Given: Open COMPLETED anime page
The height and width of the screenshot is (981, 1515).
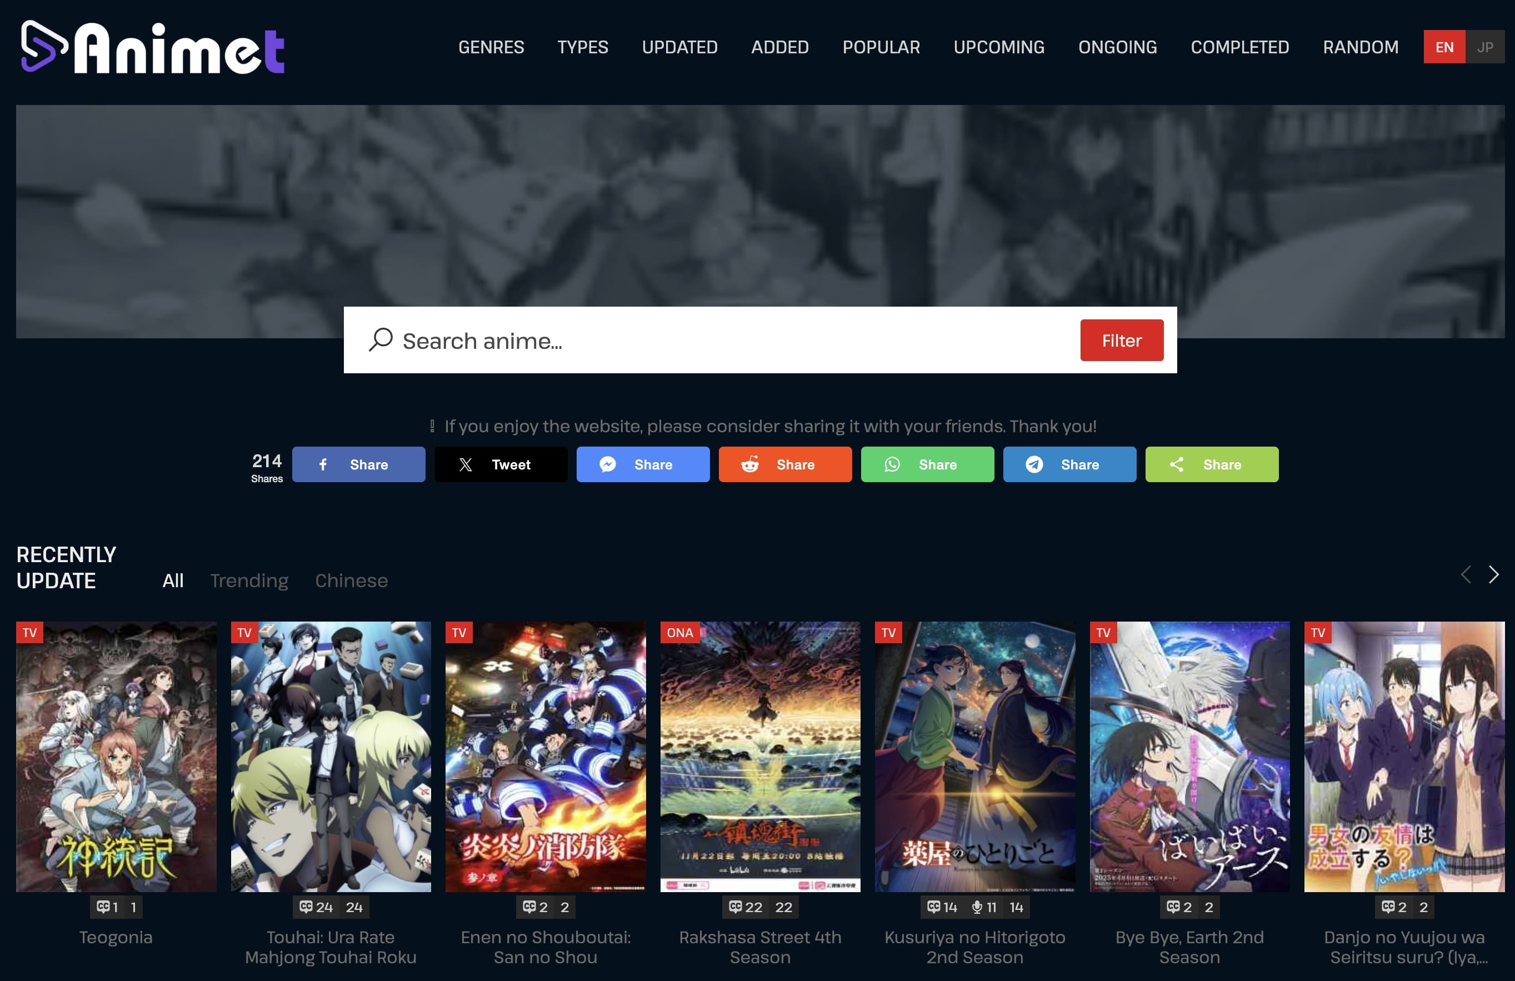Looking at the screenshot, I should pos(1239,47).
